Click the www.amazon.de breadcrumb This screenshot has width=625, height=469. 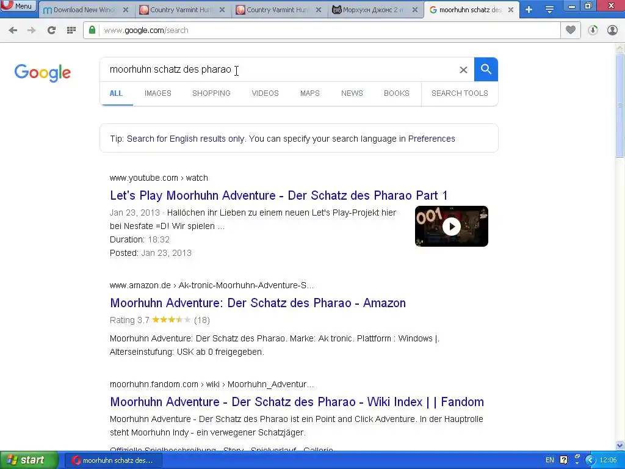pyautogui.click(x=212, y=286)
